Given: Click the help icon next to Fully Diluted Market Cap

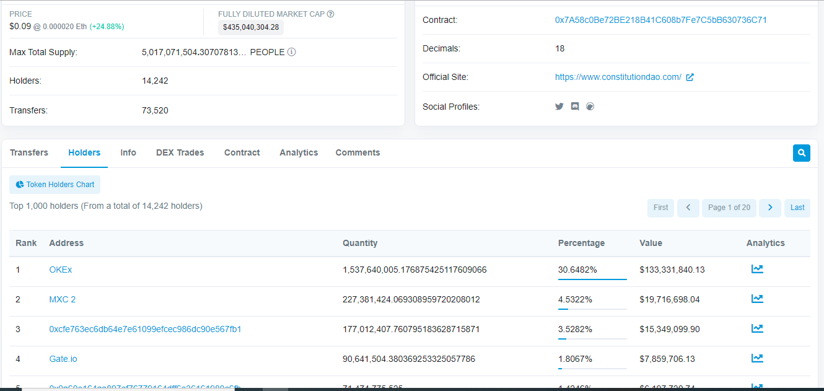Looking at the screenshot, I should point(331,14).
